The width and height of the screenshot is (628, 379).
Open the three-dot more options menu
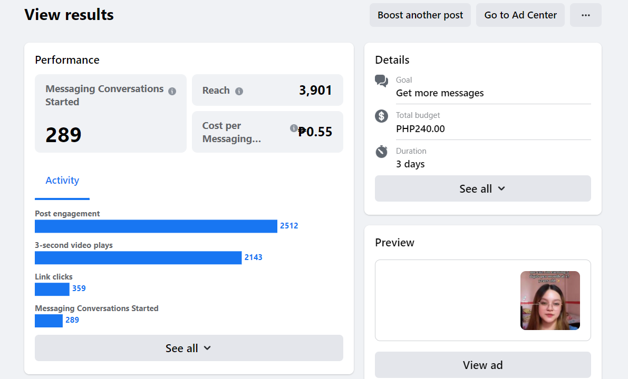point(585,15)
